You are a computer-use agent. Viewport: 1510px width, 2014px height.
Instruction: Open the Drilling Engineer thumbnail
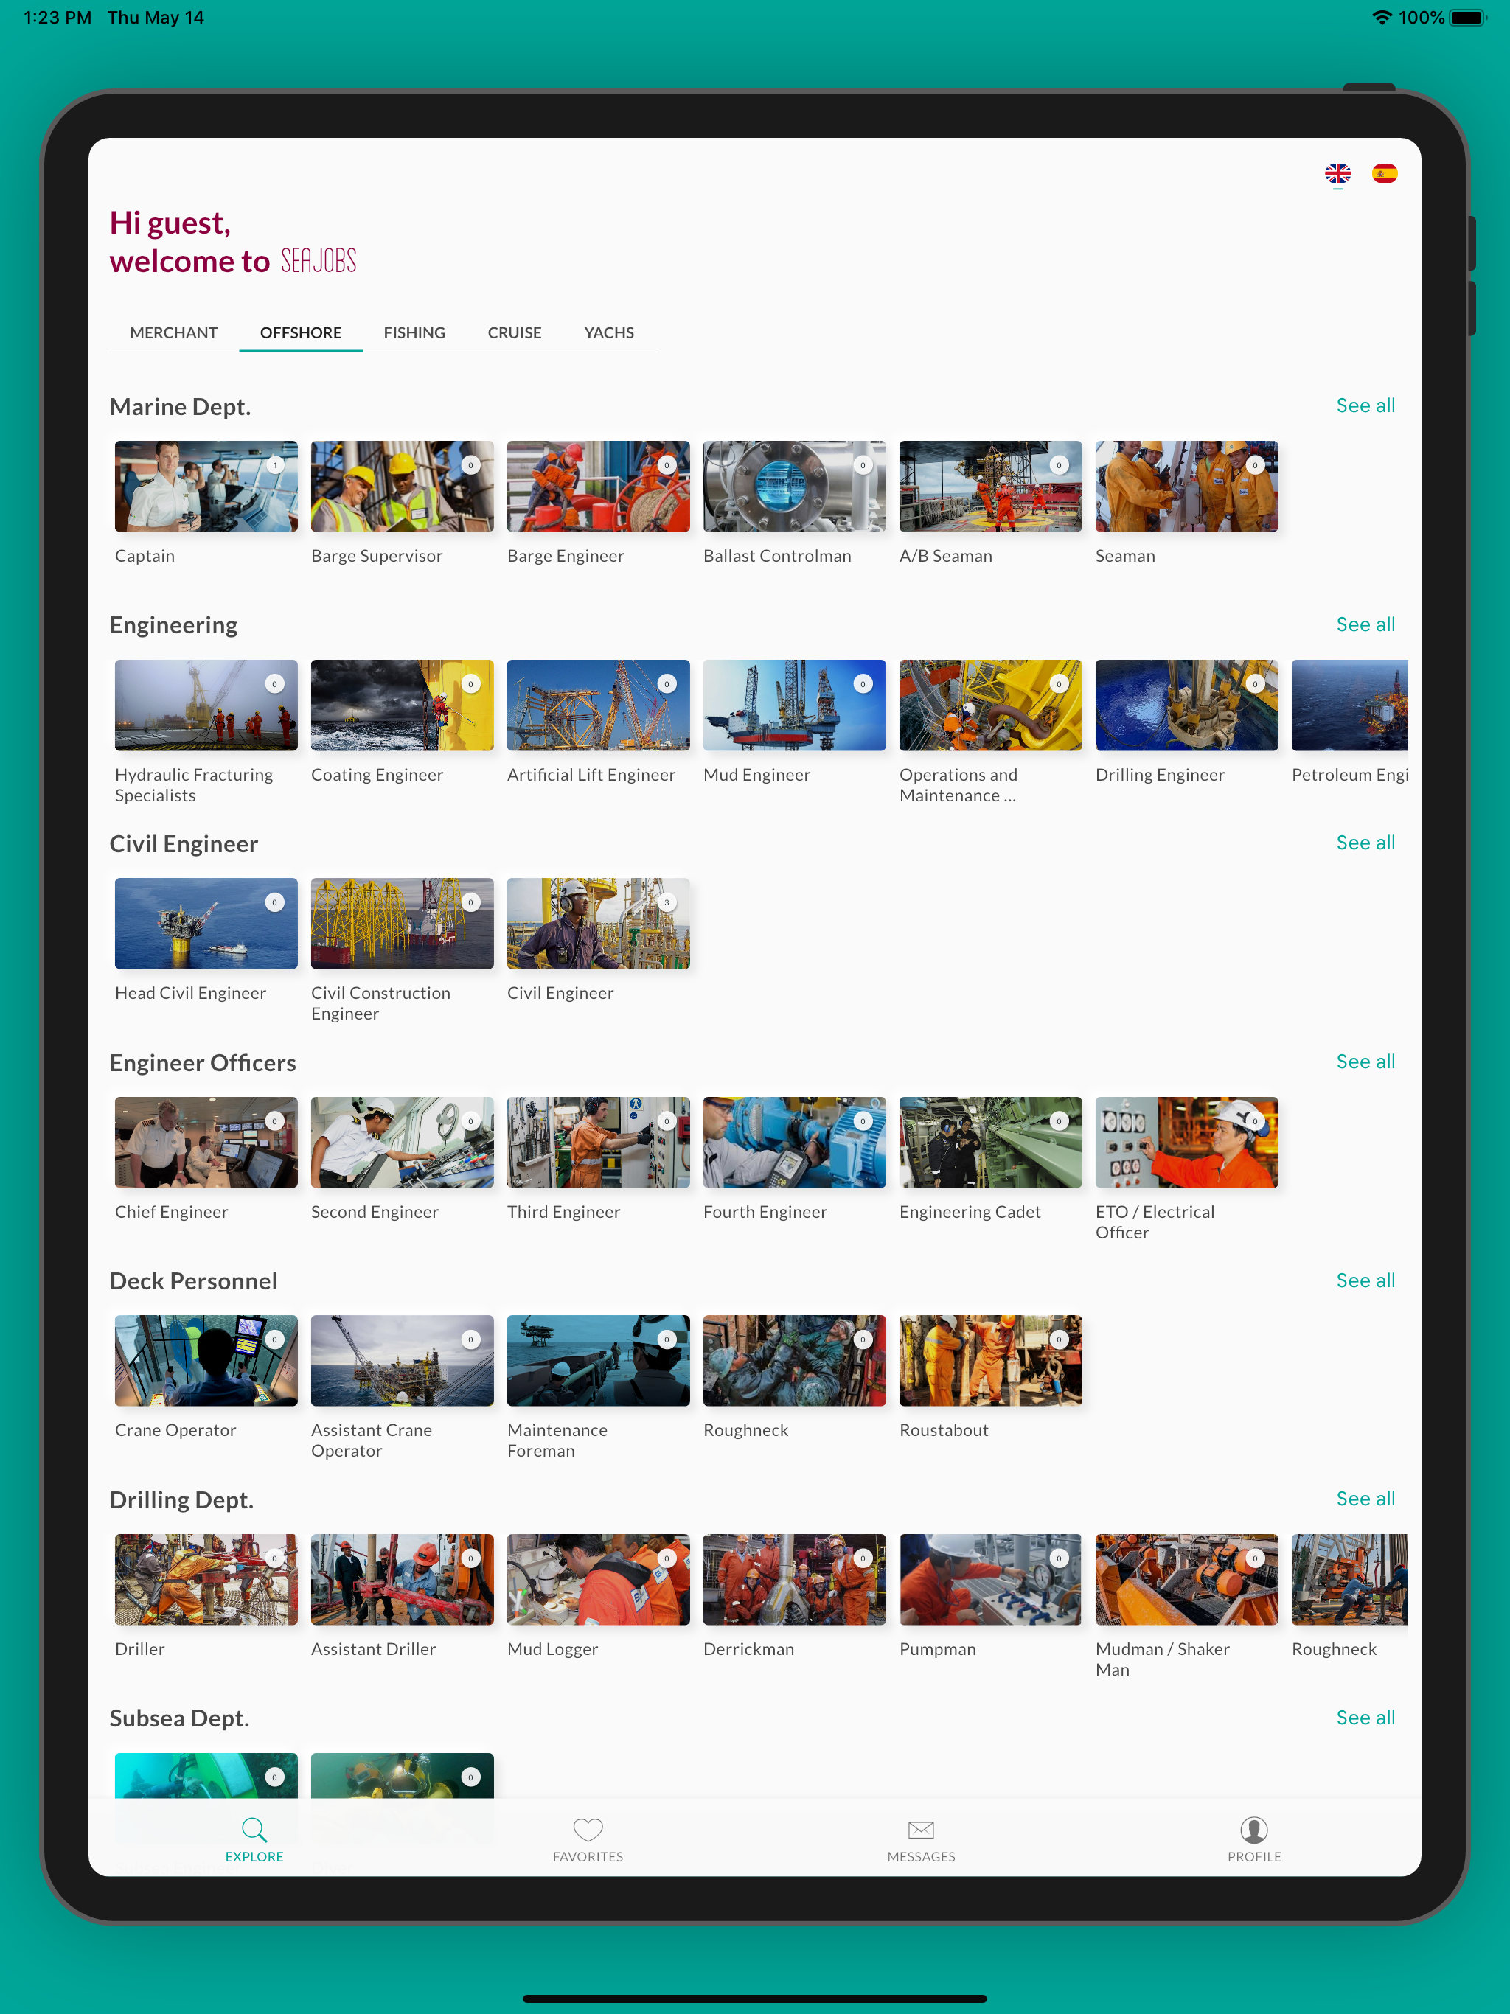(x=1186, y=705)
